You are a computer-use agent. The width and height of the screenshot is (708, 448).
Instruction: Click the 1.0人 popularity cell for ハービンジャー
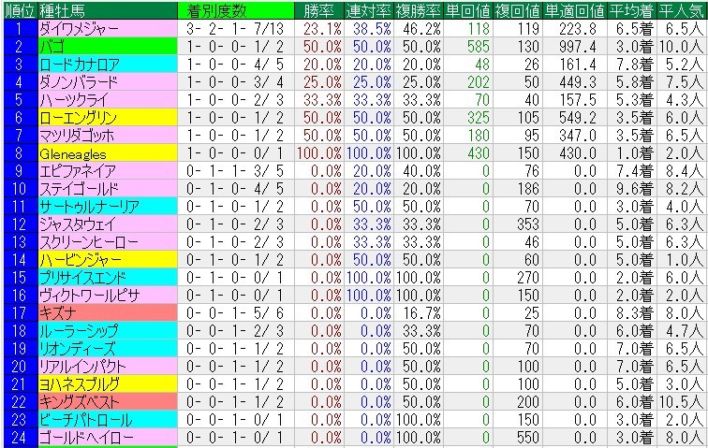click(x=682, y=260)
